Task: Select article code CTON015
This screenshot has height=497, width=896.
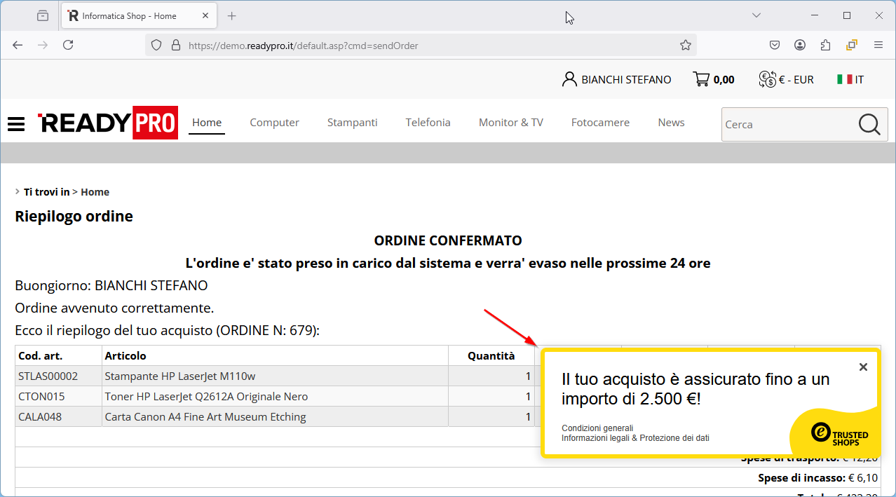Action: click(x=41, y=397)
